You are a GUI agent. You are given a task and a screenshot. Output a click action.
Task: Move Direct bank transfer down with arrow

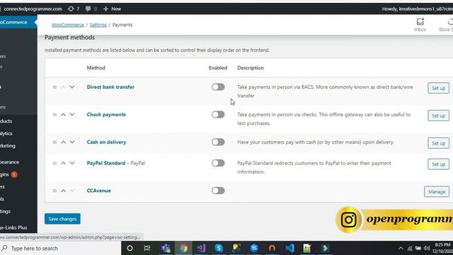point(72,87)
